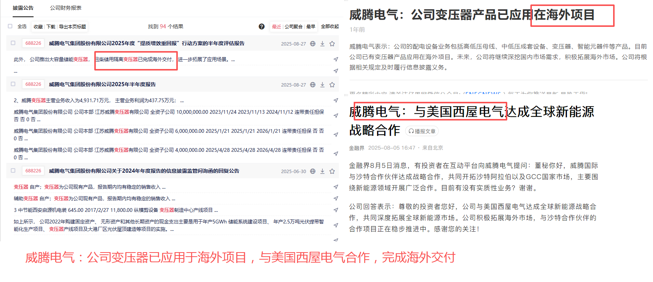The width and height of the screenshot is (653, 282).
Task: Sort results by 公司聚合
Action: coord(293,26)
